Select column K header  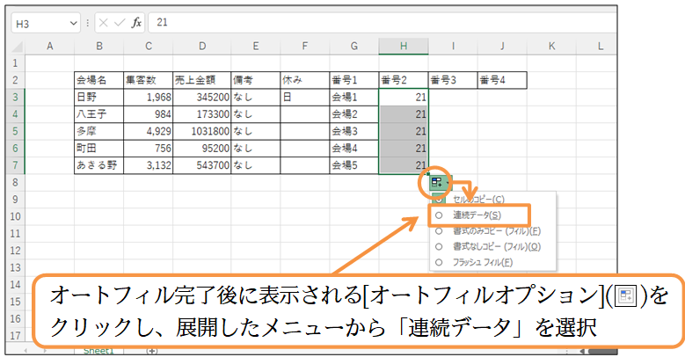click(551, 47)
